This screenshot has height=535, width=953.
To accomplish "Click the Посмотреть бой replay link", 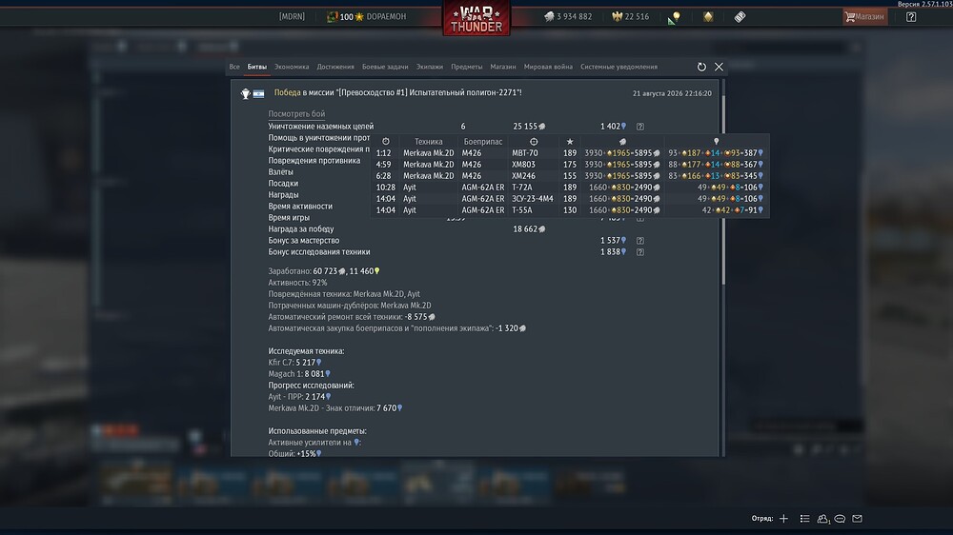I will 296,113.
